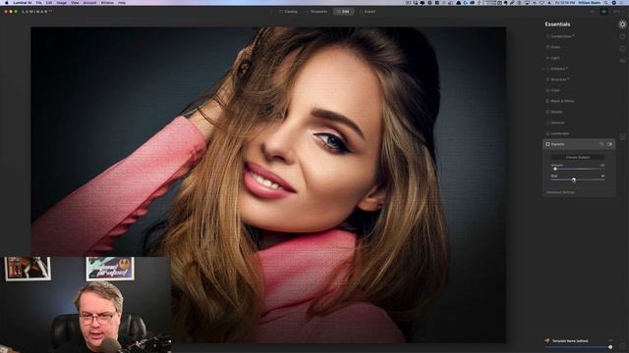
Task: Open the Local Masking panel icon
Action: click(622, 137)
